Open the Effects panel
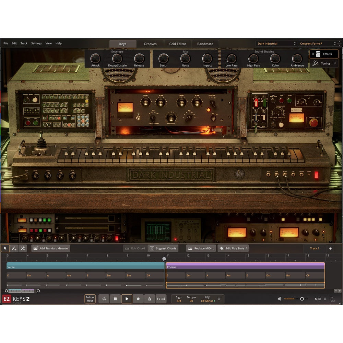 [x=324, y=54]
